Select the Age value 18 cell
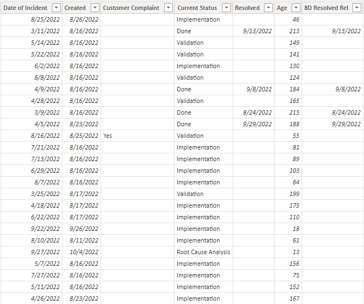 [x=288, y=229]
